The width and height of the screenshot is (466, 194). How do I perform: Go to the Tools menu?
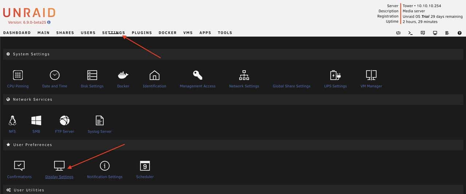(x=225, y=33)
